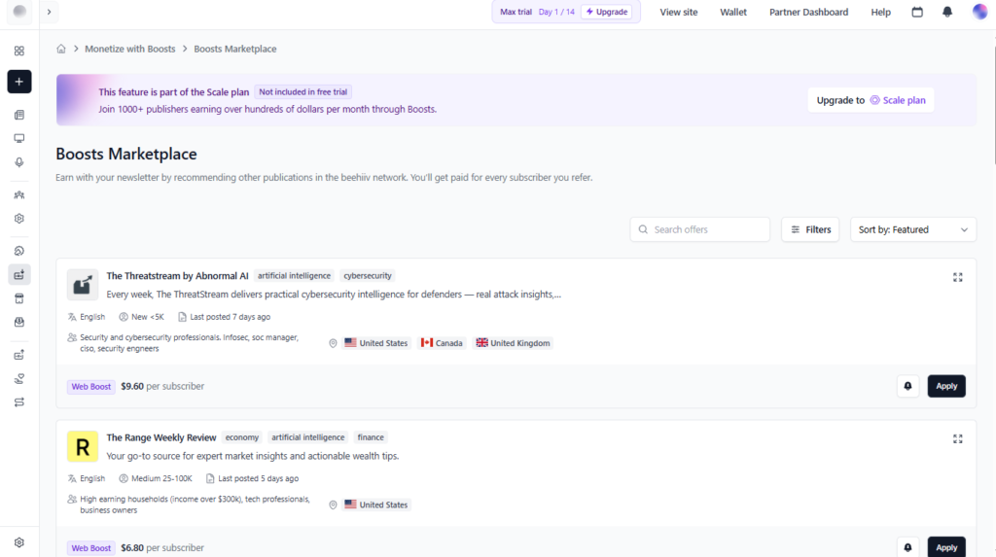The width and height of the screenshot is (996, 557).
Task: Click The Range Weekly Review logo
Action: (x=83, y=446)
